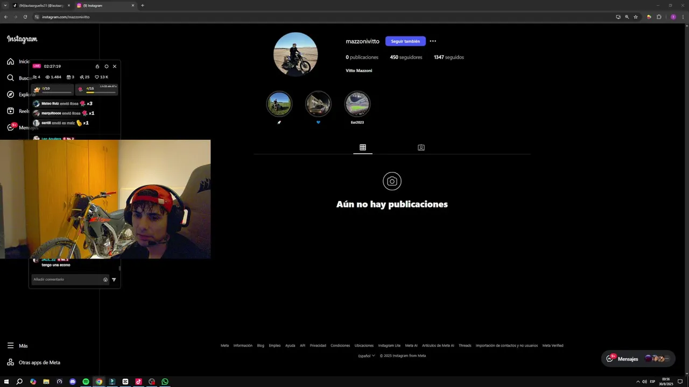This screenshot has height=387, width=689.
Task: Click the star goal 0/10 progress bar
Action: point(53,89)
